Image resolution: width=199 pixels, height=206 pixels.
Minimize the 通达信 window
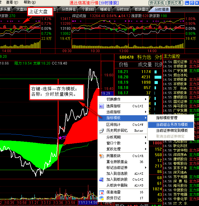click(187, 3)
